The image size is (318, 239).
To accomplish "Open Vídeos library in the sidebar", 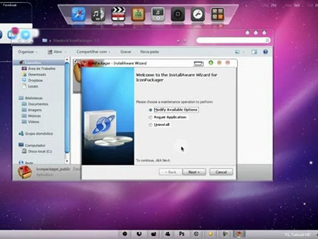I will 30,122.
